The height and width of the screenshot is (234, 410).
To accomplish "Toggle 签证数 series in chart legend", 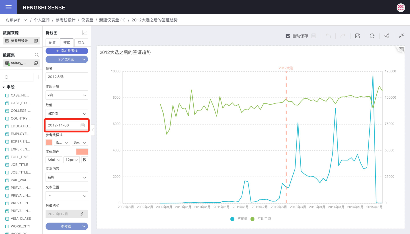I will click(x=233, y=219).
